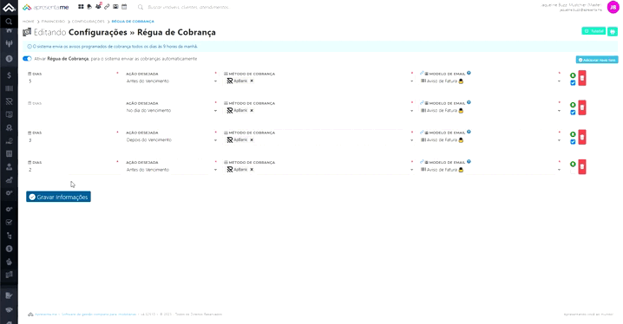Viewport: 623px width, 324px height.
Task: Click Modelo de Email link icon in 'Depois do Vencimento' row
Action: pos(422,132)
